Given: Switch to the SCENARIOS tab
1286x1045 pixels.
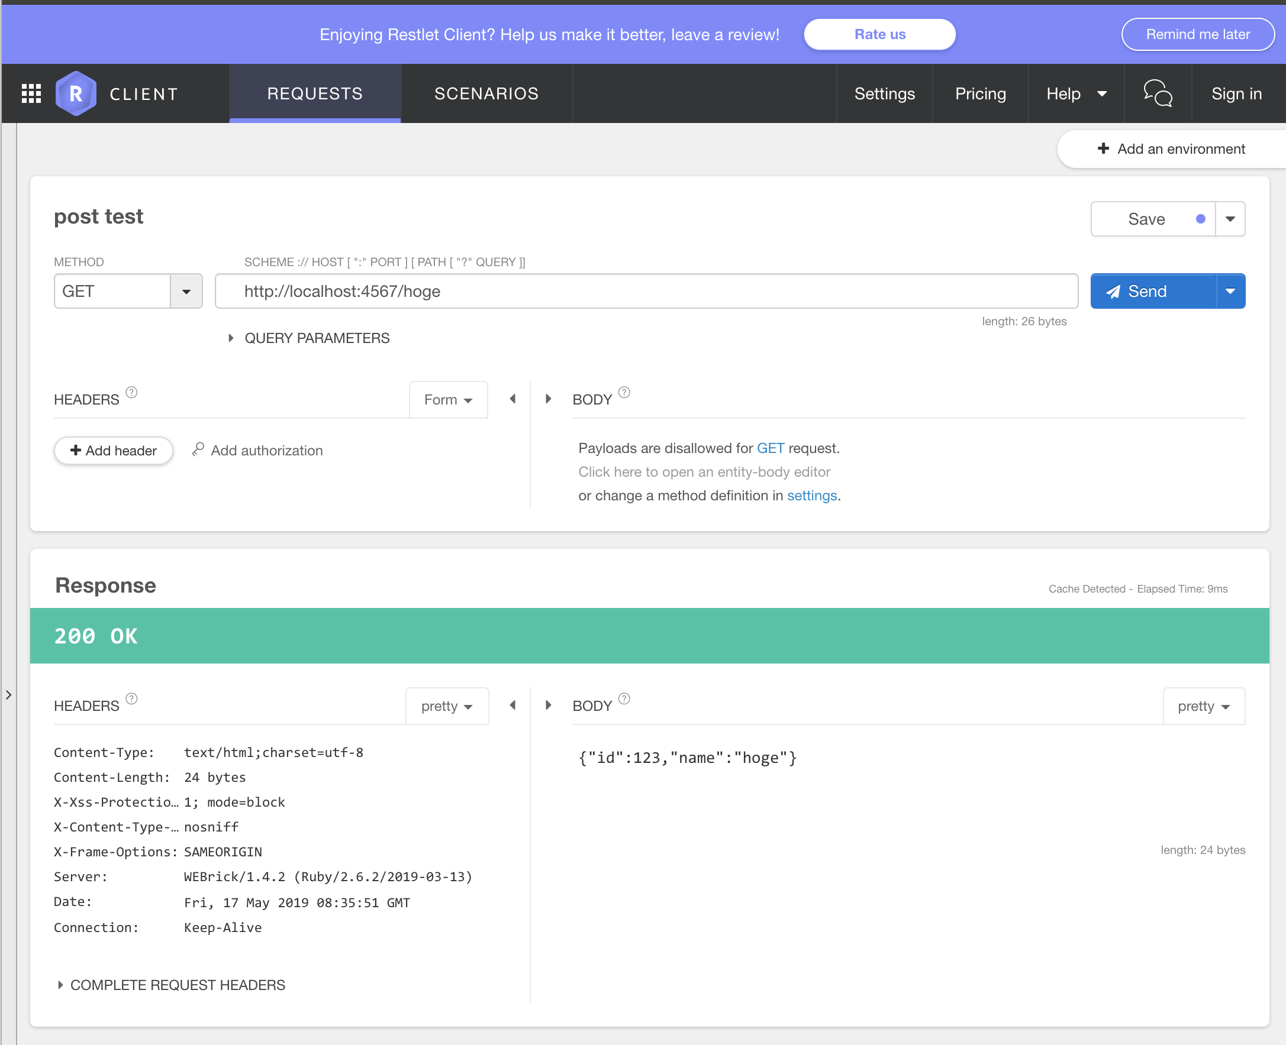Looking at the screenshot, I should [x=486, y=93].
